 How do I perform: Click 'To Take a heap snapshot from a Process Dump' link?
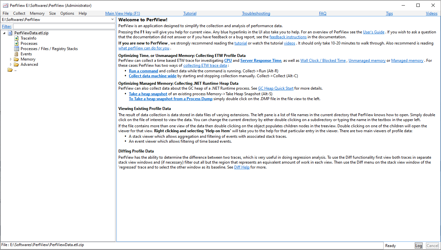[170, 99]
